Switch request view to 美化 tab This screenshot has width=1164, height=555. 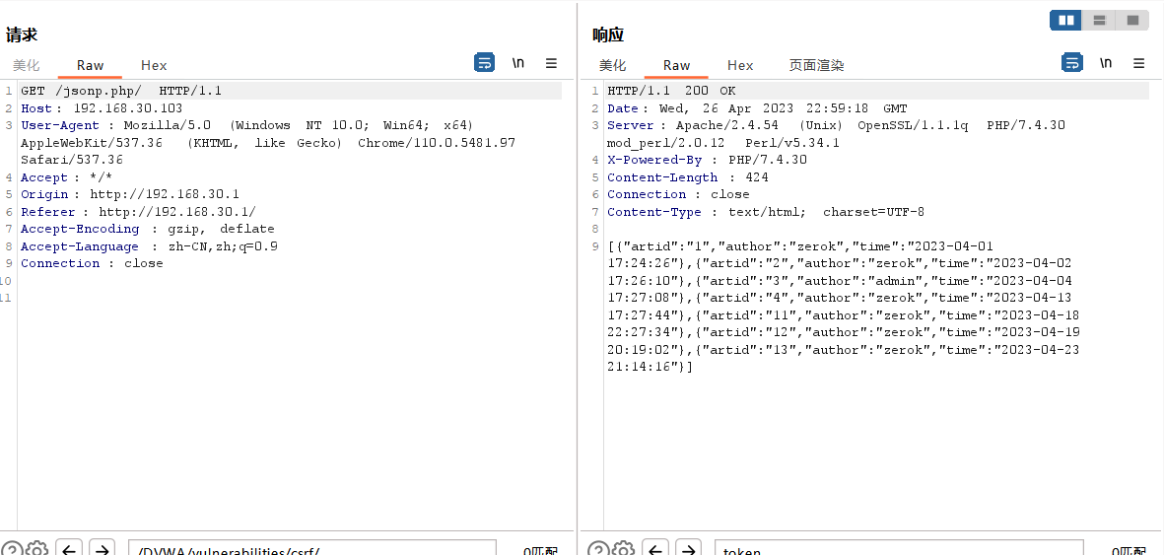tap(26, 65)
